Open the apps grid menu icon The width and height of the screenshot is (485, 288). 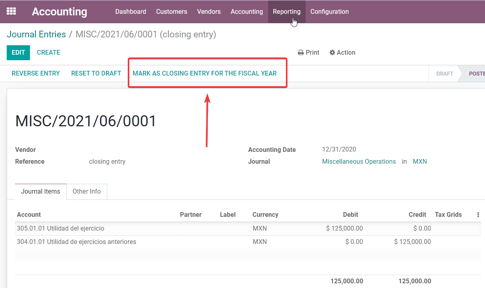point(11,11)
